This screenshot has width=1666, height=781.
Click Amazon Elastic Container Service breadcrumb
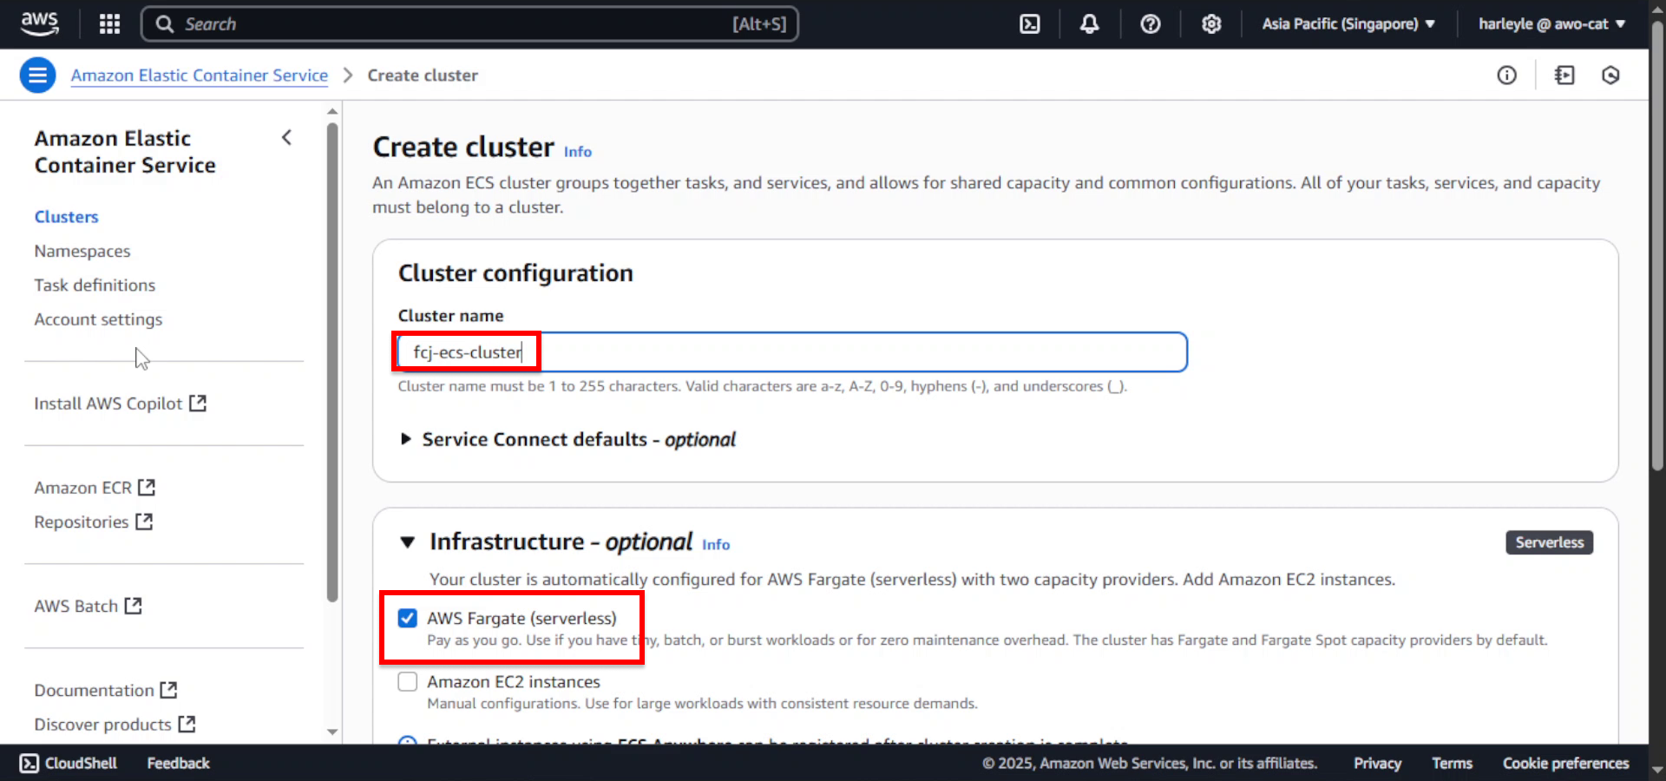point(200,75)
